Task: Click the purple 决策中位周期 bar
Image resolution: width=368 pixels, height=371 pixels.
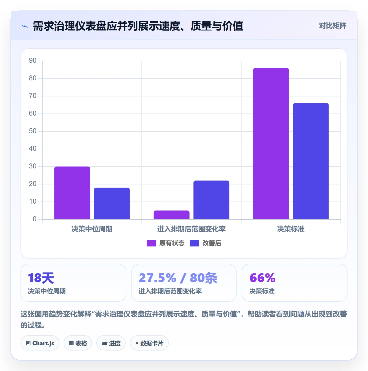Action: click(72, 193)
